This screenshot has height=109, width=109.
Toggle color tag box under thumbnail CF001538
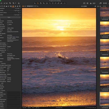101,71
